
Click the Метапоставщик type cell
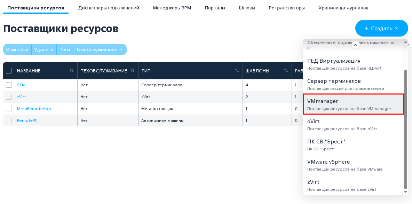[190, 109]
